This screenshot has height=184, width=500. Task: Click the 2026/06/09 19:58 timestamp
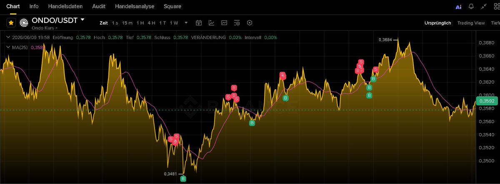coord(31,37)
